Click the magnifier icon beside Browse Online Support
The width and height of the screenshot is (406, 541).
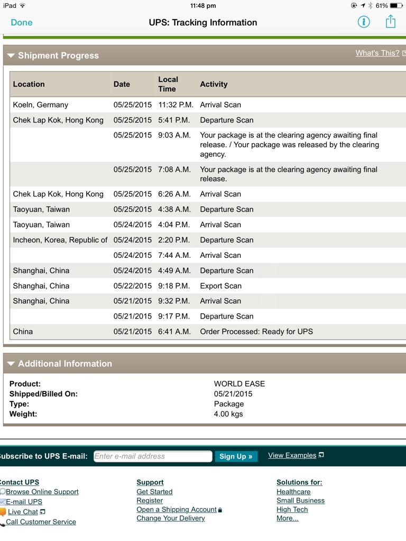(x=3, y=492)
